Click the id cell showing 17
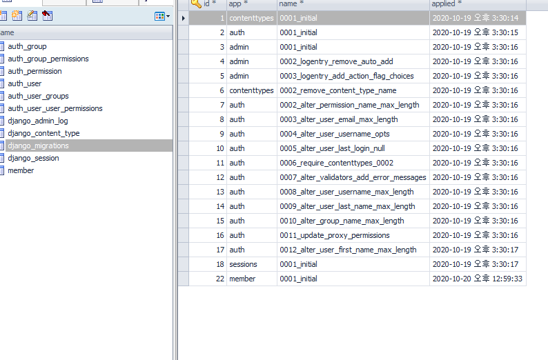 (x=208, y=250)
